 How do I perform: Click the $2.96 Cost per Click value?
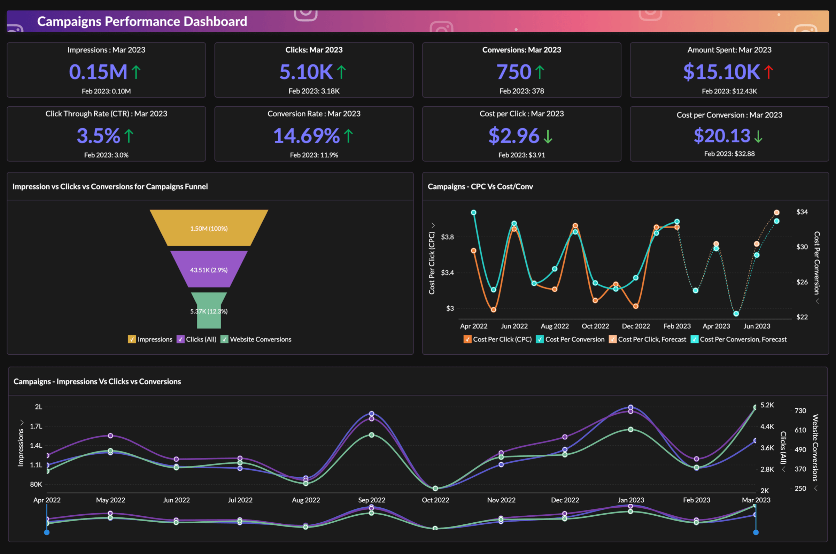514,136
